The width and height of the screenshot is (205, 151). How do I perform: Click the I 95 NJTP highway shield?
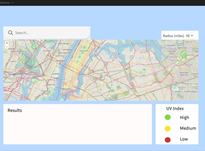[32, 55]
